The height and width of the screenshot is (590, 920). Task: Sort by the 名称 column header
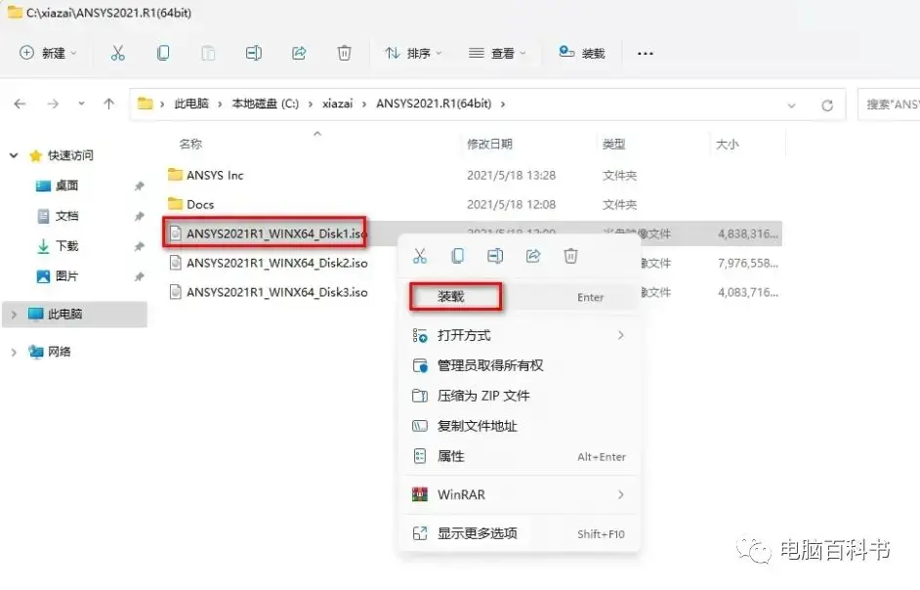pyautogui.click(x=190, y=145)
